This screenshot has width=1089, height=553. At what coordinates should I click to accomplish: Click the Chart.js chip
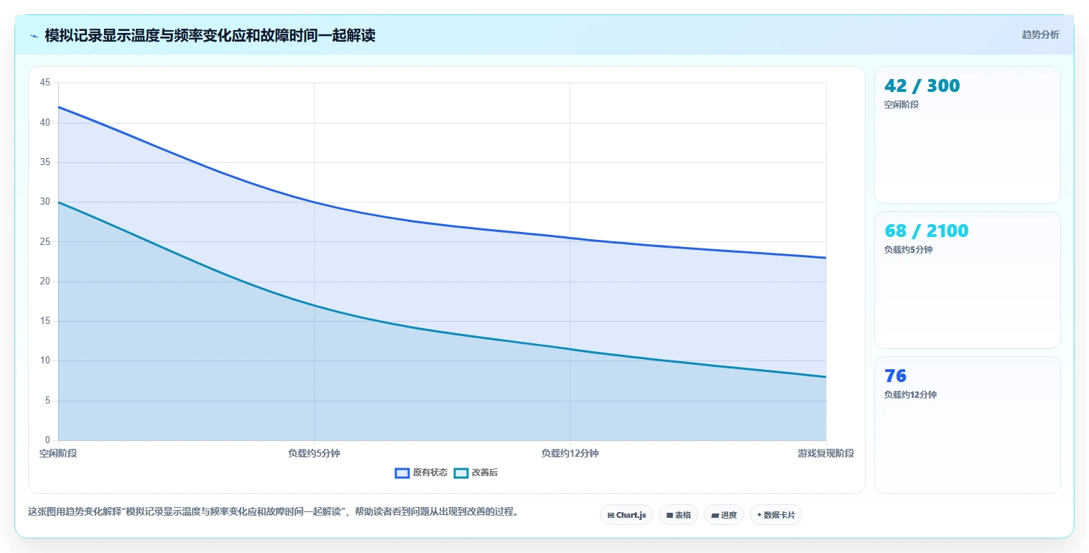click(626, 515)
